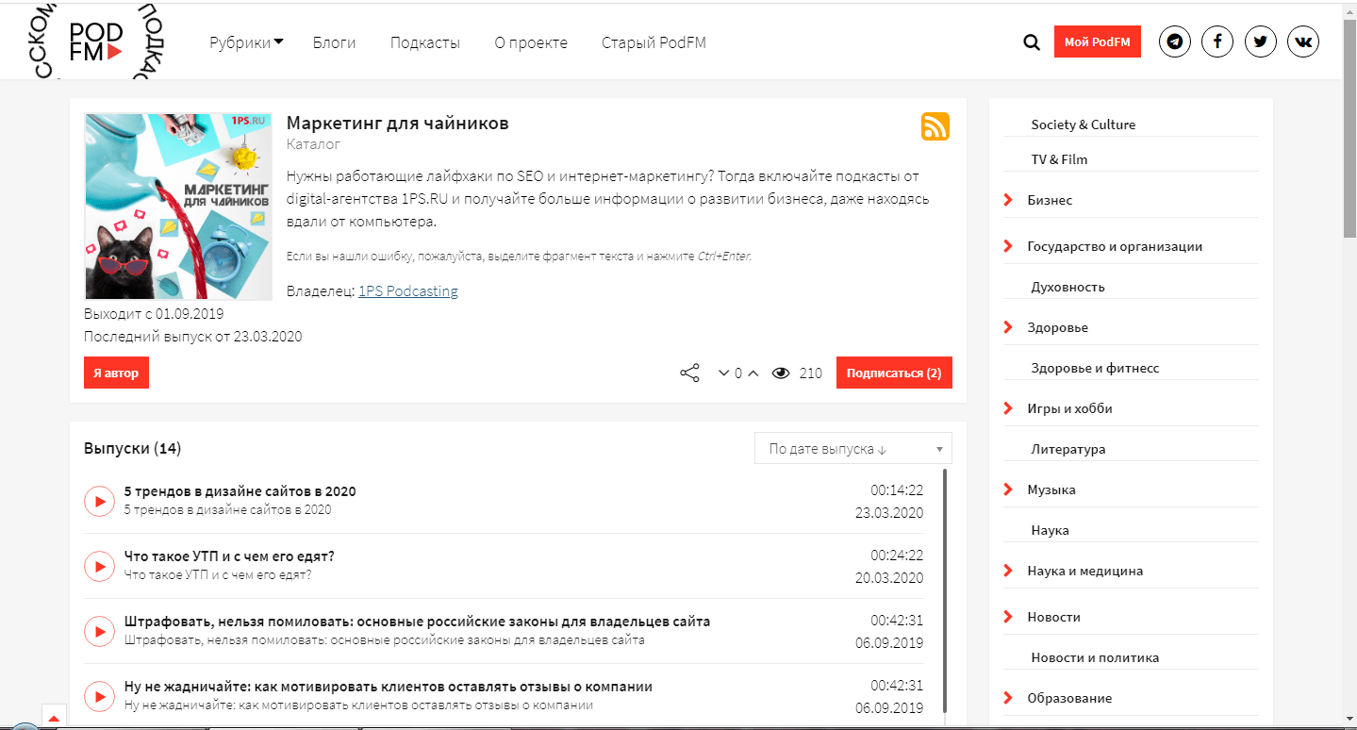
Task: Click the PodFM logo
Action: 97,42
